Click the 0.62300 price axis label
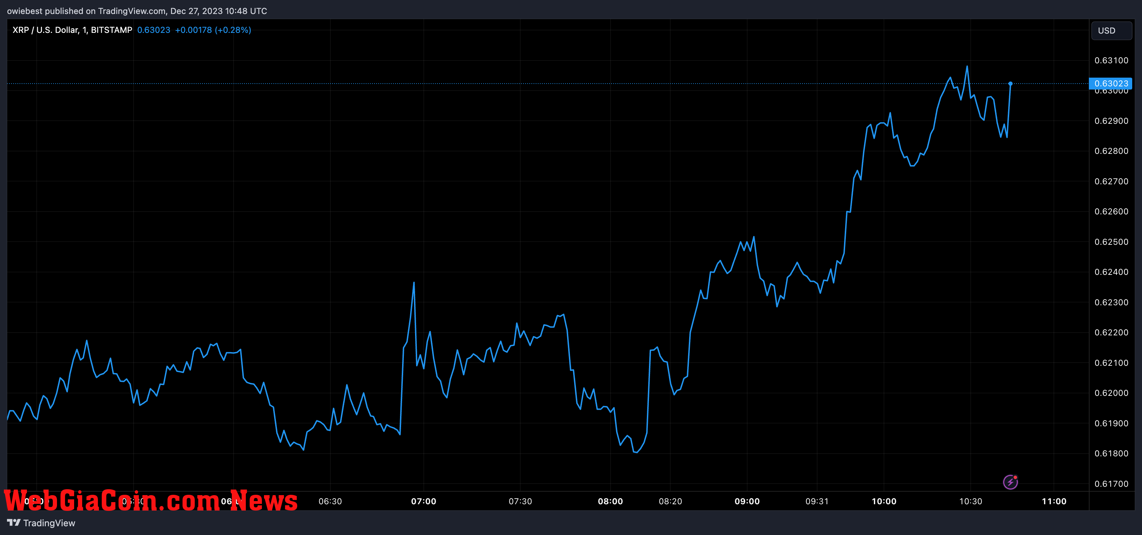 1112,302
